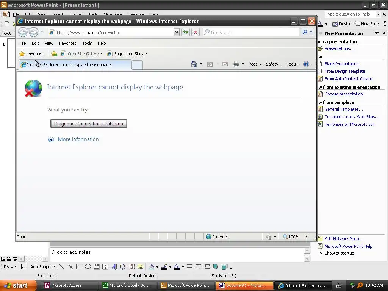Click Diagnose Connection Problems button

[x=89, y=124]
